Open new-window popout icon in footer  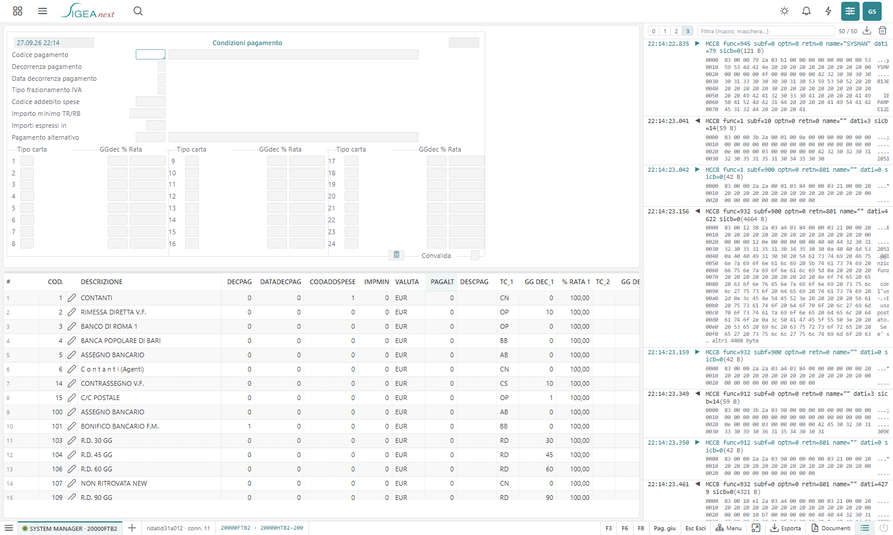click(756, 528)
